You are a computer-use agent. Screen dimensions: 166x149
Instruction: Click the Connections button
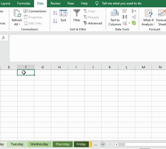pyautogui.click(x=35, y=11)
